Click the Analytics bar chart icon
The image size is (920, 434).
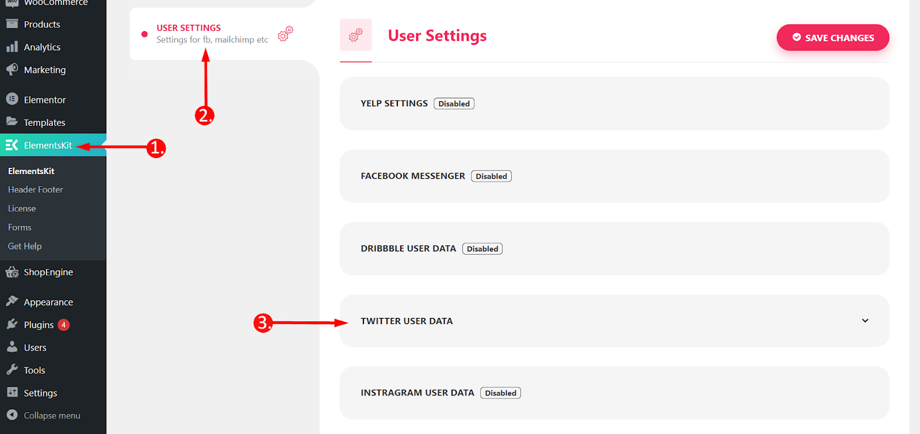(x=12, y=47)
